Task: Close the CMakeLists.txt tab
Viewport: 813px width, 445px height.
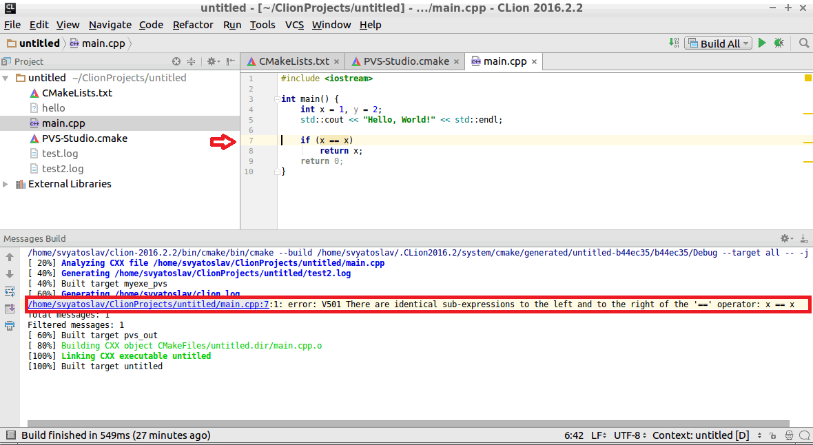Action: coord(336,62)
